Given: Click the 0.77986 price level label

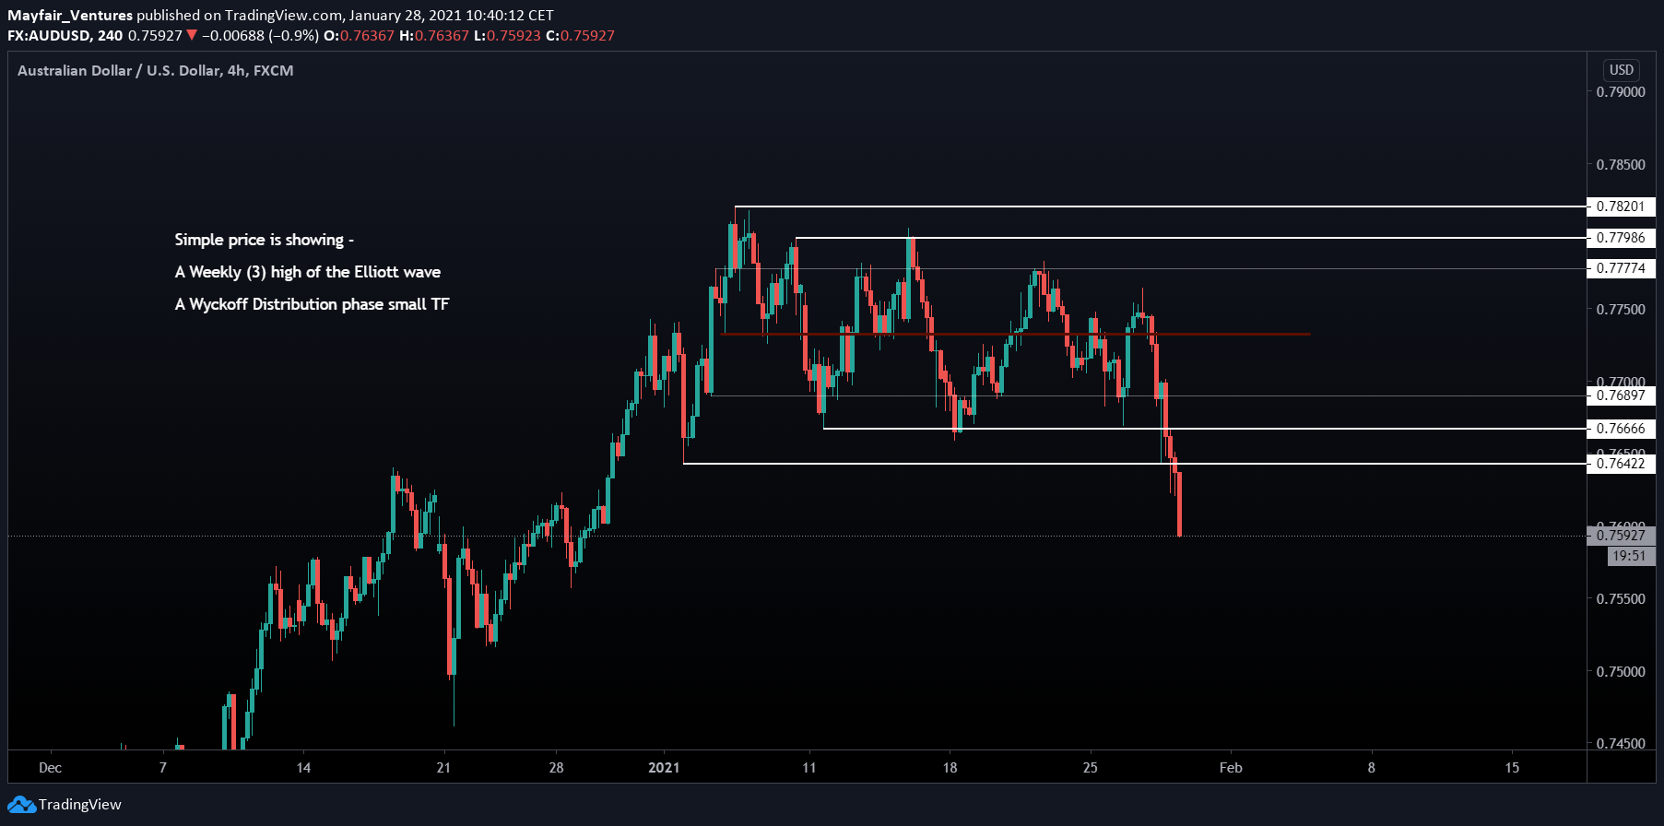Looking at the screenshot, I should (x=1621, y=238).
